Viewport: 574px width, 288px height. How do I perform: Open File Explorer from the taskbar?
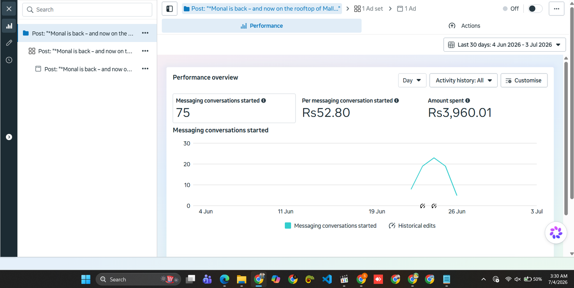coord(241,279)
